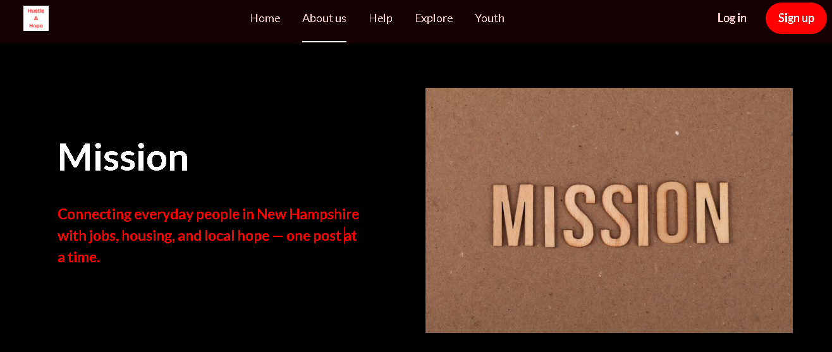Viewport: 832px width, 352px height.
Task: Click the words a time. on last line
Action: [78, 258]
